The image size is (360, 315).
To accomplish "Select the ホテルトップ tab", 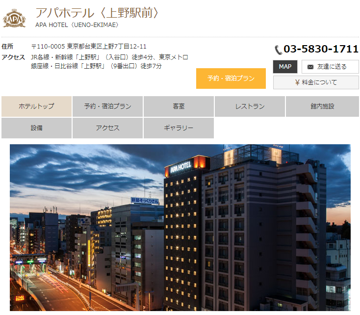I will tap(36, 106).
